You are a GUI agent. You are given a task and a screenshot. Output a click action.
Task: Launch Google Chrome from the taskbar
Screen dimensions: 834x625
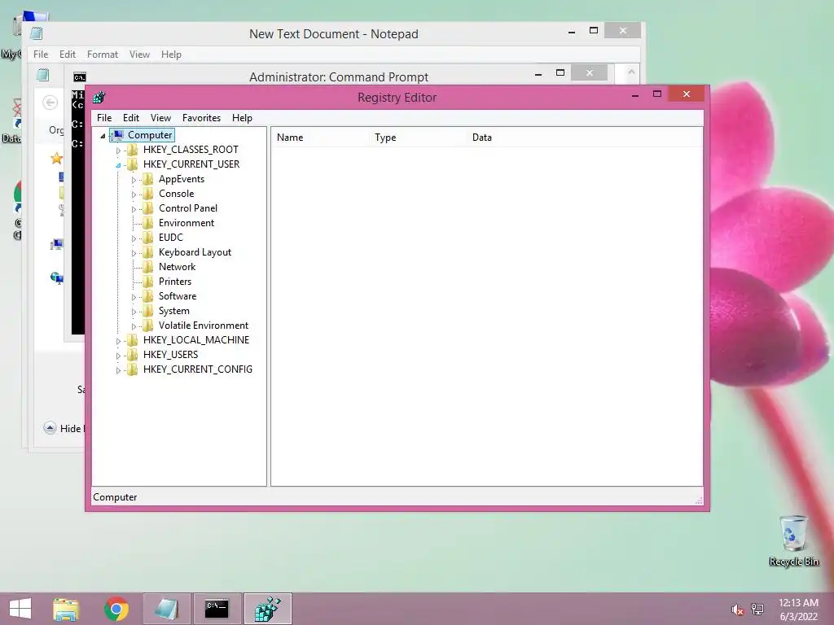116,609
